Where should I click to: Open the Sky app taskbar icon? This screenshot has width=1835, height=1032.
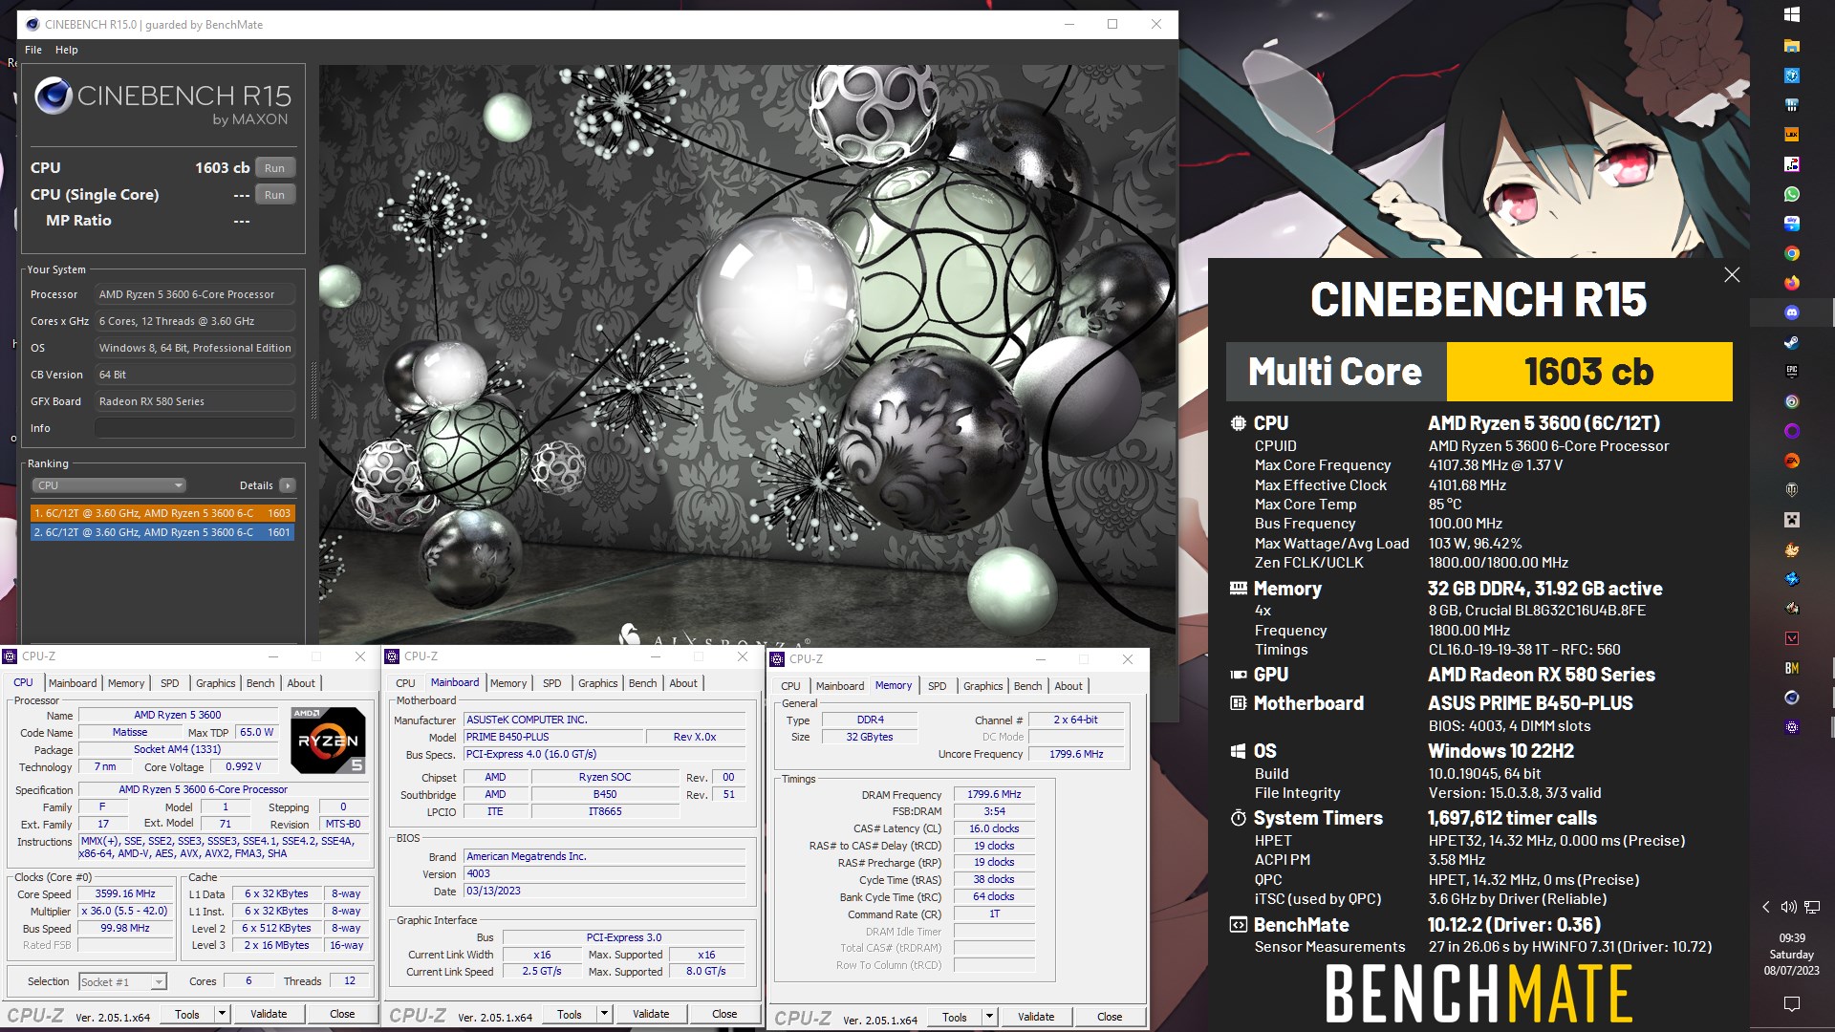click(x=1792, y=224)
